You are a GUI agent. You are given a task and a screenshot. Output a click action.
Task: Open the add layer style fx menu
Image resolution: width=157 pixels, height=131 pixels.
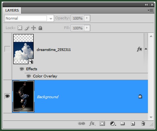92,124
